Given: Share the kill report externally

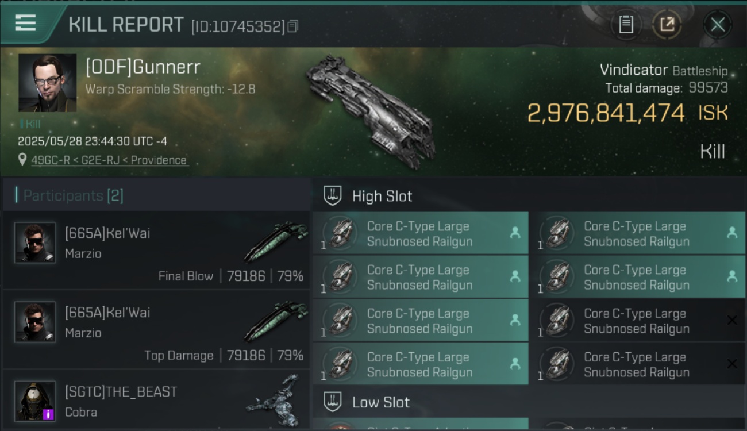Looking at the screenshot, I should [668, 24].
